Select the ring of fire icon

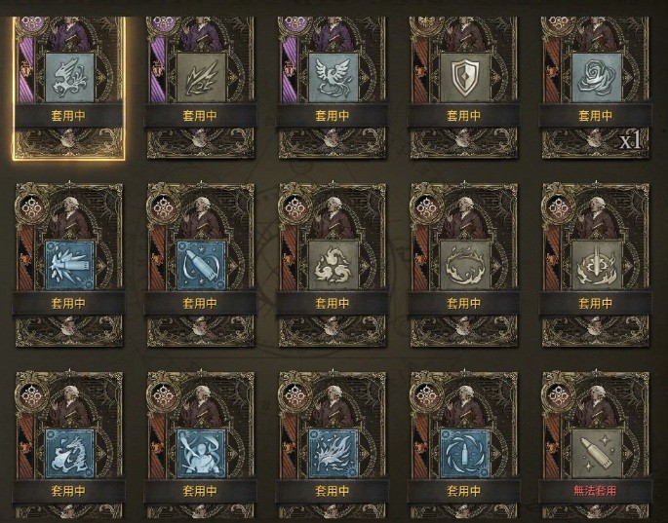pos(464,265)
